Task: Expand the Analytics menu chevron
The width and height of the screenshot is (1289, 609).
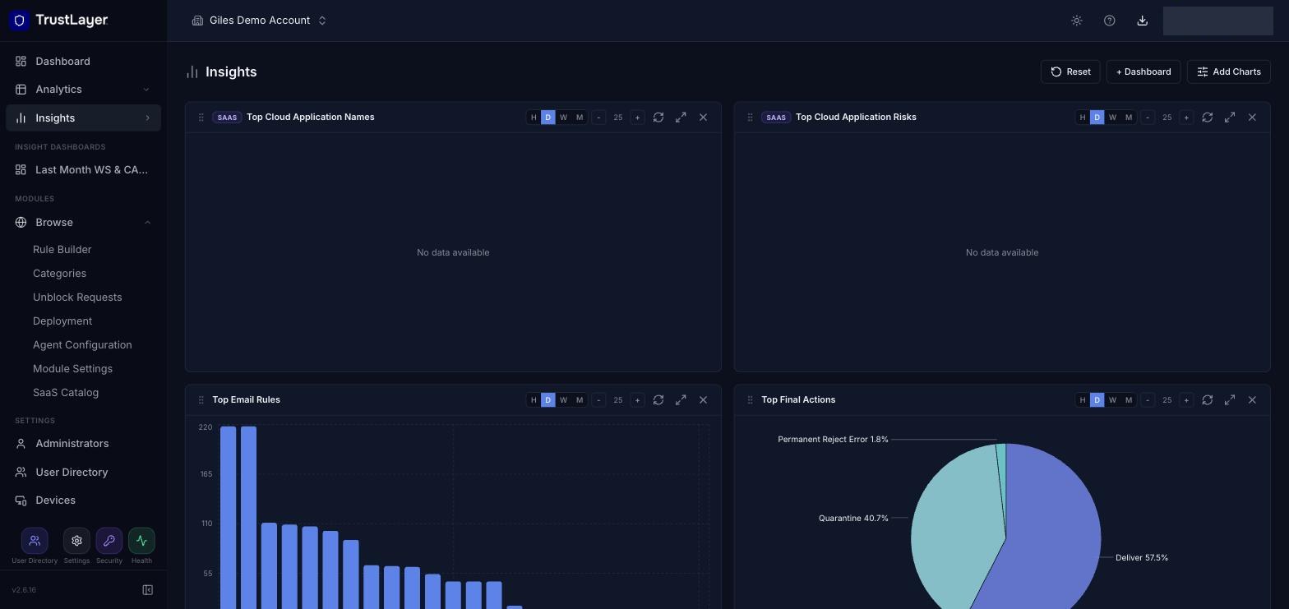Action: (146, 90)
